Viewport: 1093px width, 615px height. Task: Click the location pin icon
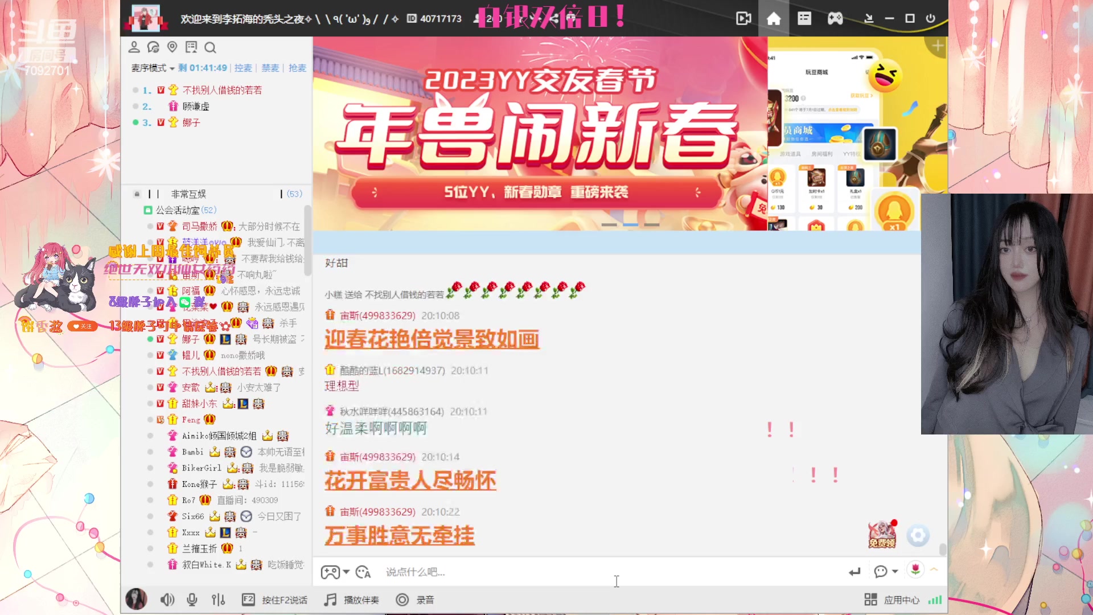click(172, 47)
